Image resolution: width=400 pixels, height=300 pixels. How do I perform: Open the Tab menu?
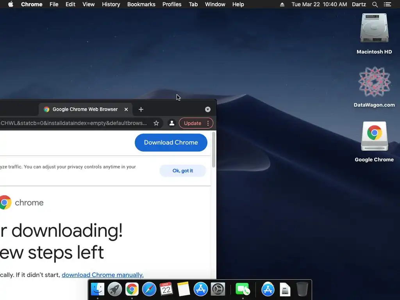point(193,4)
